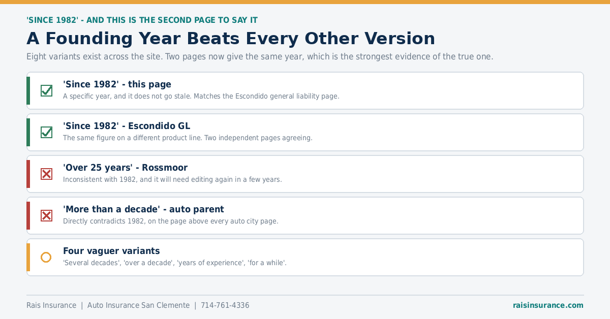This screenshot has height=319, width=610.
Task: Select the "'Since 1982' - this page" card title
Action: coord(117,84)
